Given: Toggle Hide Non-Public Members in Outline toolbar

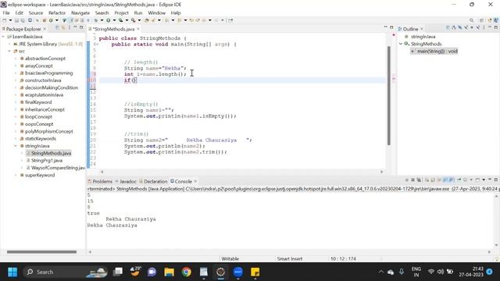Looking at the screenshot, I should (x=472, y=28).
